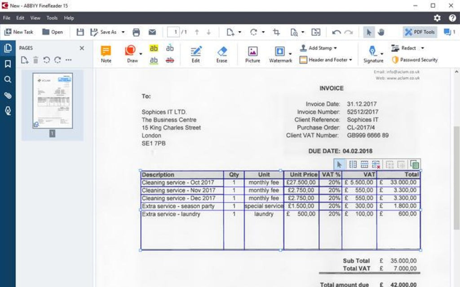Click the Rotate Pages icon in main toolbar
This screenshot has width=460, height=287.
(x=254, y=32)
